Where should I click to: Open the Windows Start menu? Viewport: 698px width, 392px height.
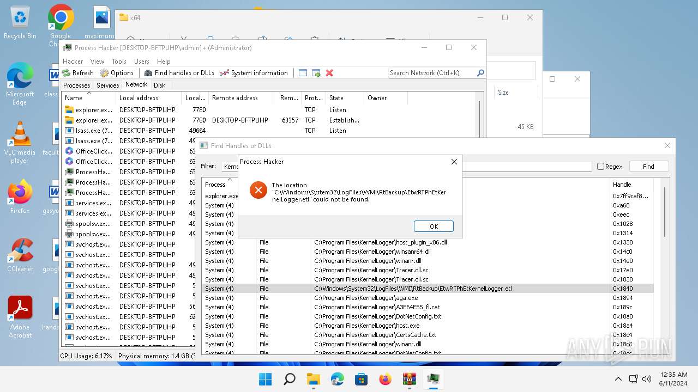point(266,379)
